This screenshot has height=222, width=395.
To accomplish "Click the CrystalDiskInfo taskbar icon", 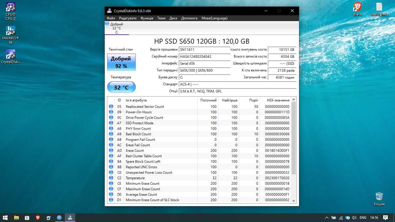I will click(70, 218).
